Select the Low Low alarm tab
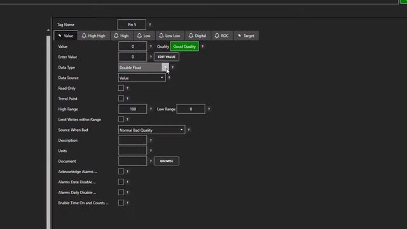The height and width of the screenshot is (229, 407). 170,36
